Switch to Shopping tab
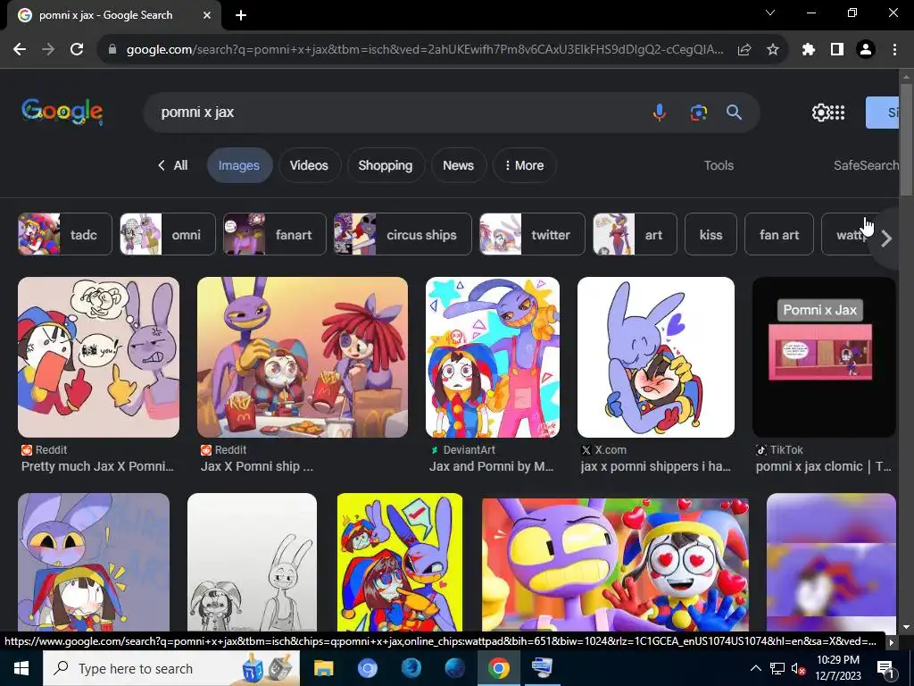This screenshot has height=686, width=914. pos(386,165)
